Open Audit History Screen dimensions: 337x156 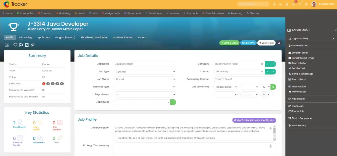297,126
